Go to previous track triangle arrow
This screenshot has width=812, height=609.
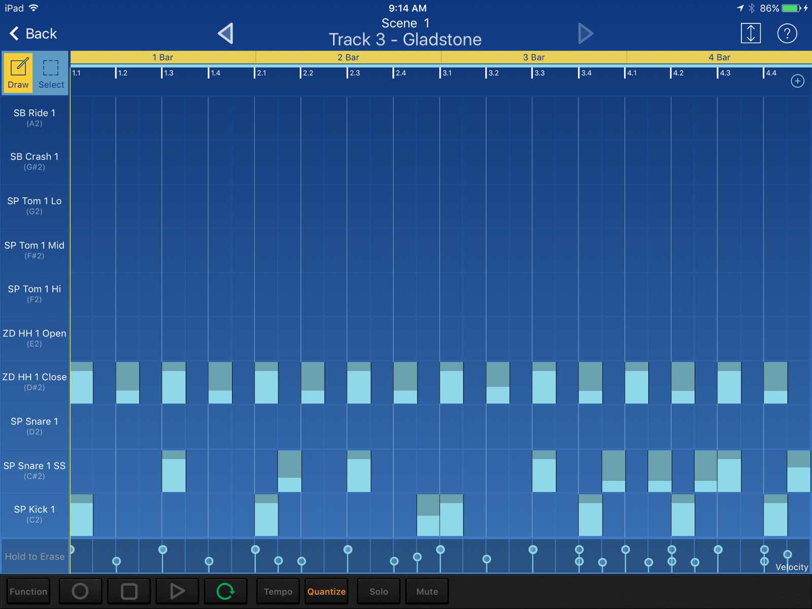click(225, 33)
